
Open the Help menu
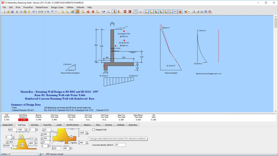89,7
